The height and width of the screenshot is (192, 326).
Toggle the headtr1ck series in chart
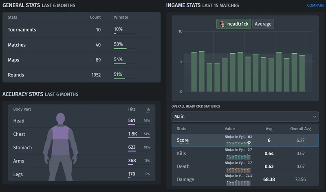pyautogui.click(x=233, y=24)
